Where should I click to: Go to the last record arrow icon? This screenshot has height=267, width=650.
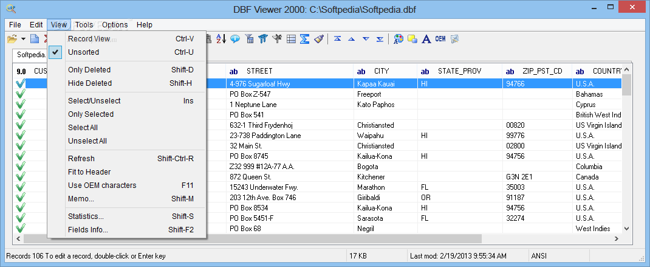click(x=380, y=39)
